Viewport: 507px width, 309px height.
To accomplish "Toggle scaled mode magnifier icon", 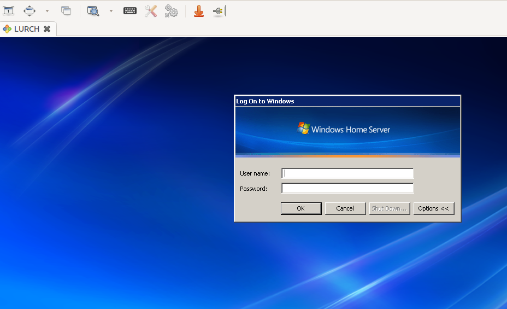I will [93, 11].
